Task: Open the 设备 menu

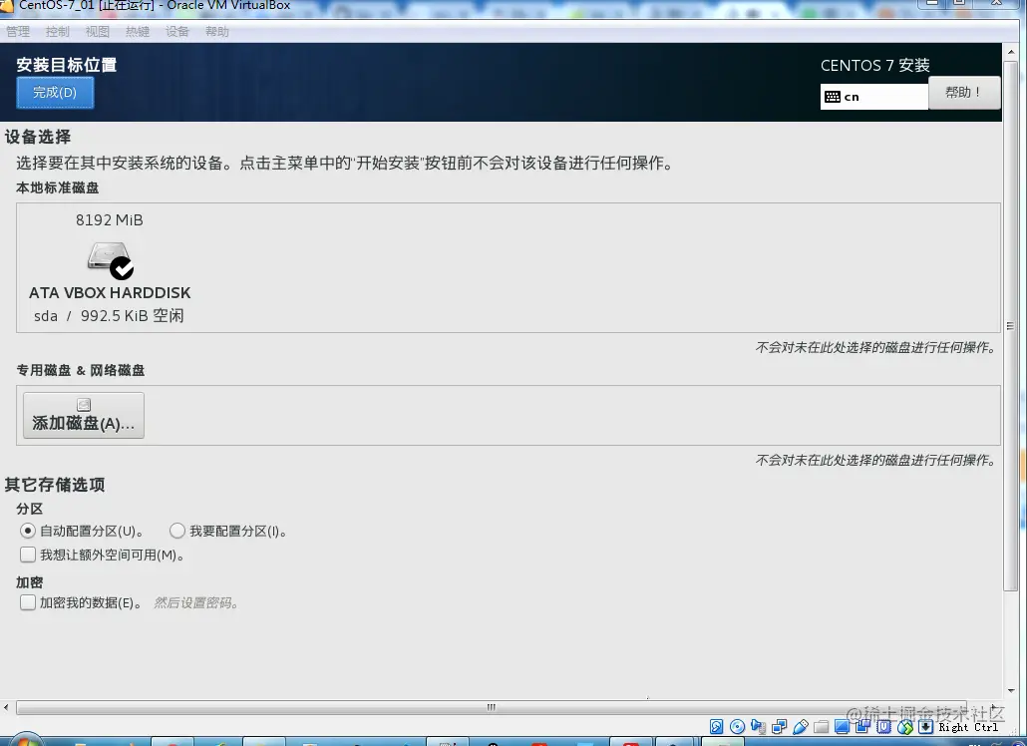Action: point(176,32)
